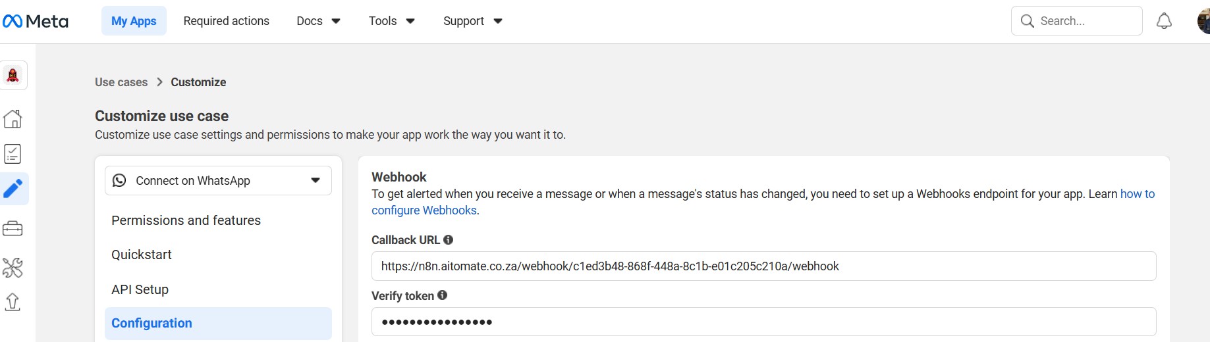Open the briefcase icon in sidebar
The image size is (1210, 342).
click(x=13, y=229)
